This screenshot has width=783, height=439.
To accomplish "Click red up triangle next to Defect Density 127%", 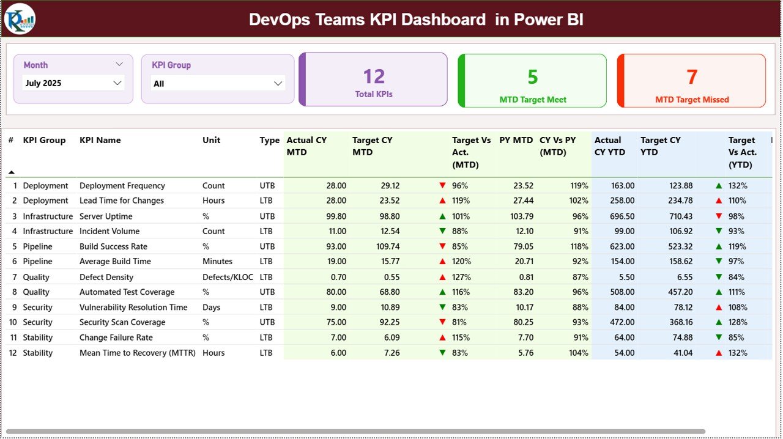I will tap(442, 276).
